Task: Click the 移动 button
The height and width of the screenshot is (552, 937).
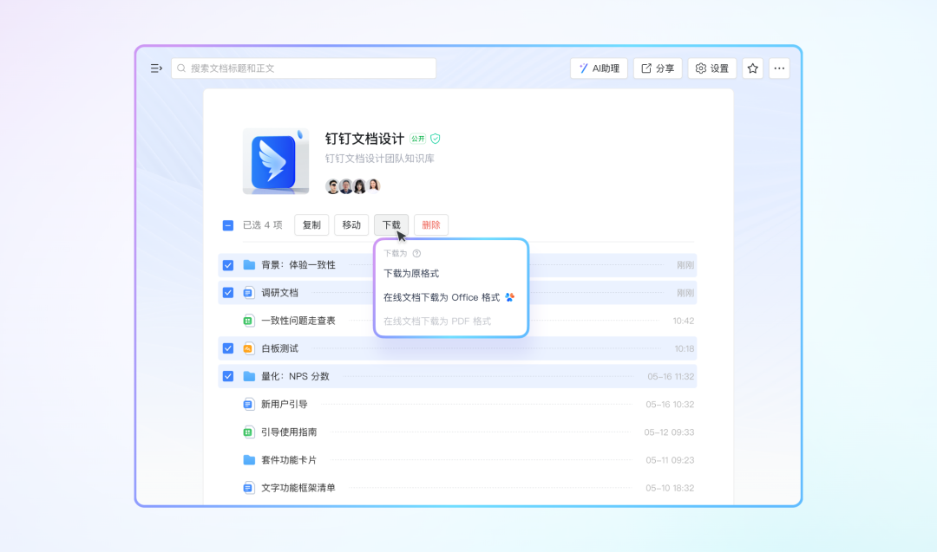Action: tap(351, 225)
